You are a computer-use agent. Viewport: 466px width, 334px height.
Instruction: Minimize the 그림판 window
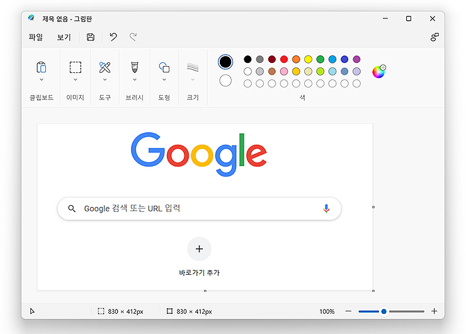[x=385, y=18]
